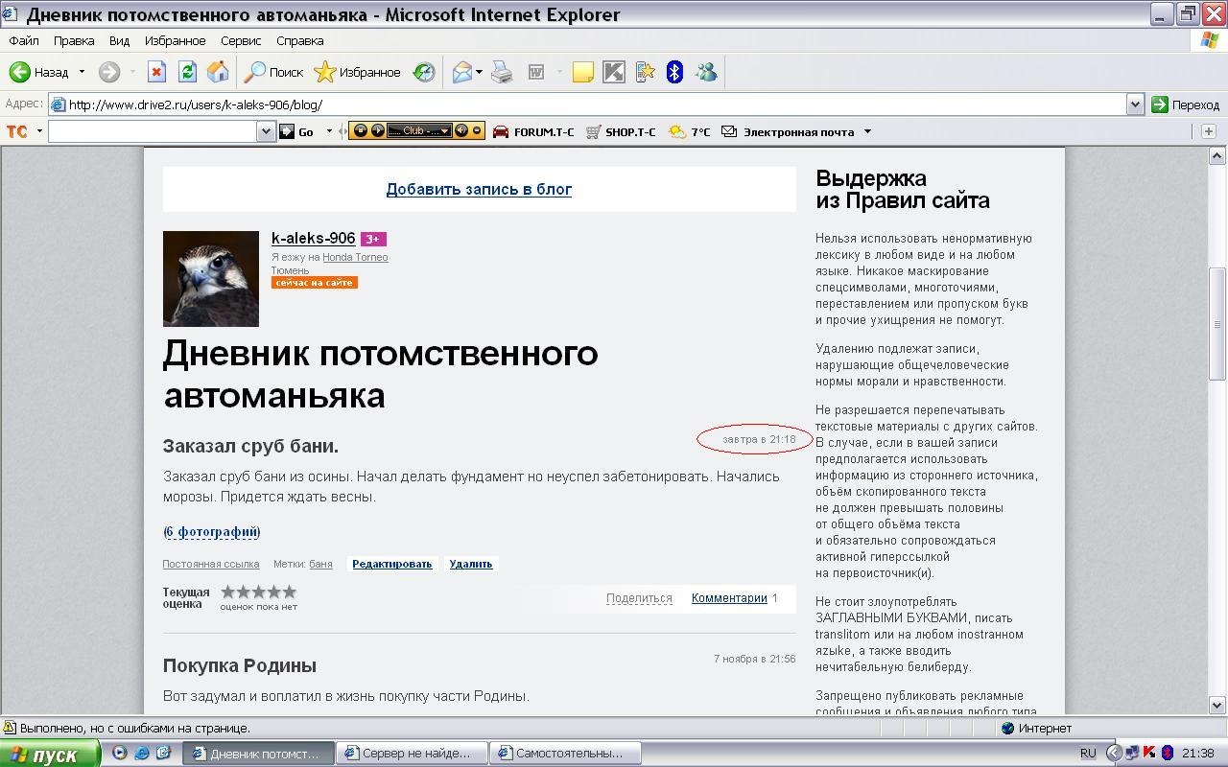Click the radio player stop button

(361, 130)
